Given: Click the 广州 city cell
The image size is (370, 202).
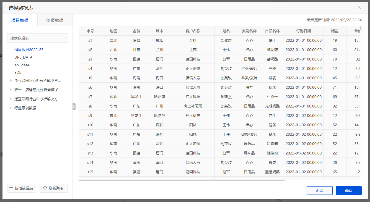Looking at the screenshot, I should (159, 106).
